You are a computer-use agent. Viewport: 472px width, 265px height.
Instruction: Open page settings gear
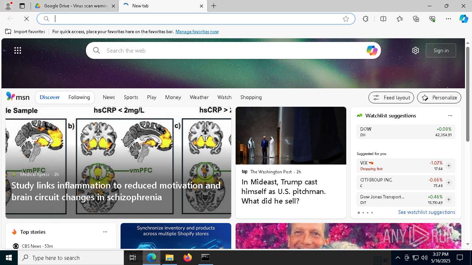pos(416,50)
